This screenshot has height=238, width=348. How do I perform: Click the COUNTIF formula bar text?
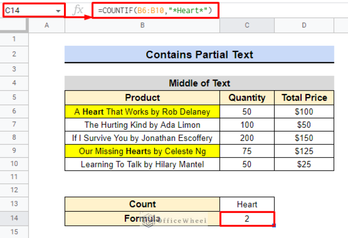pyautogui.click(x=155, y=10)
